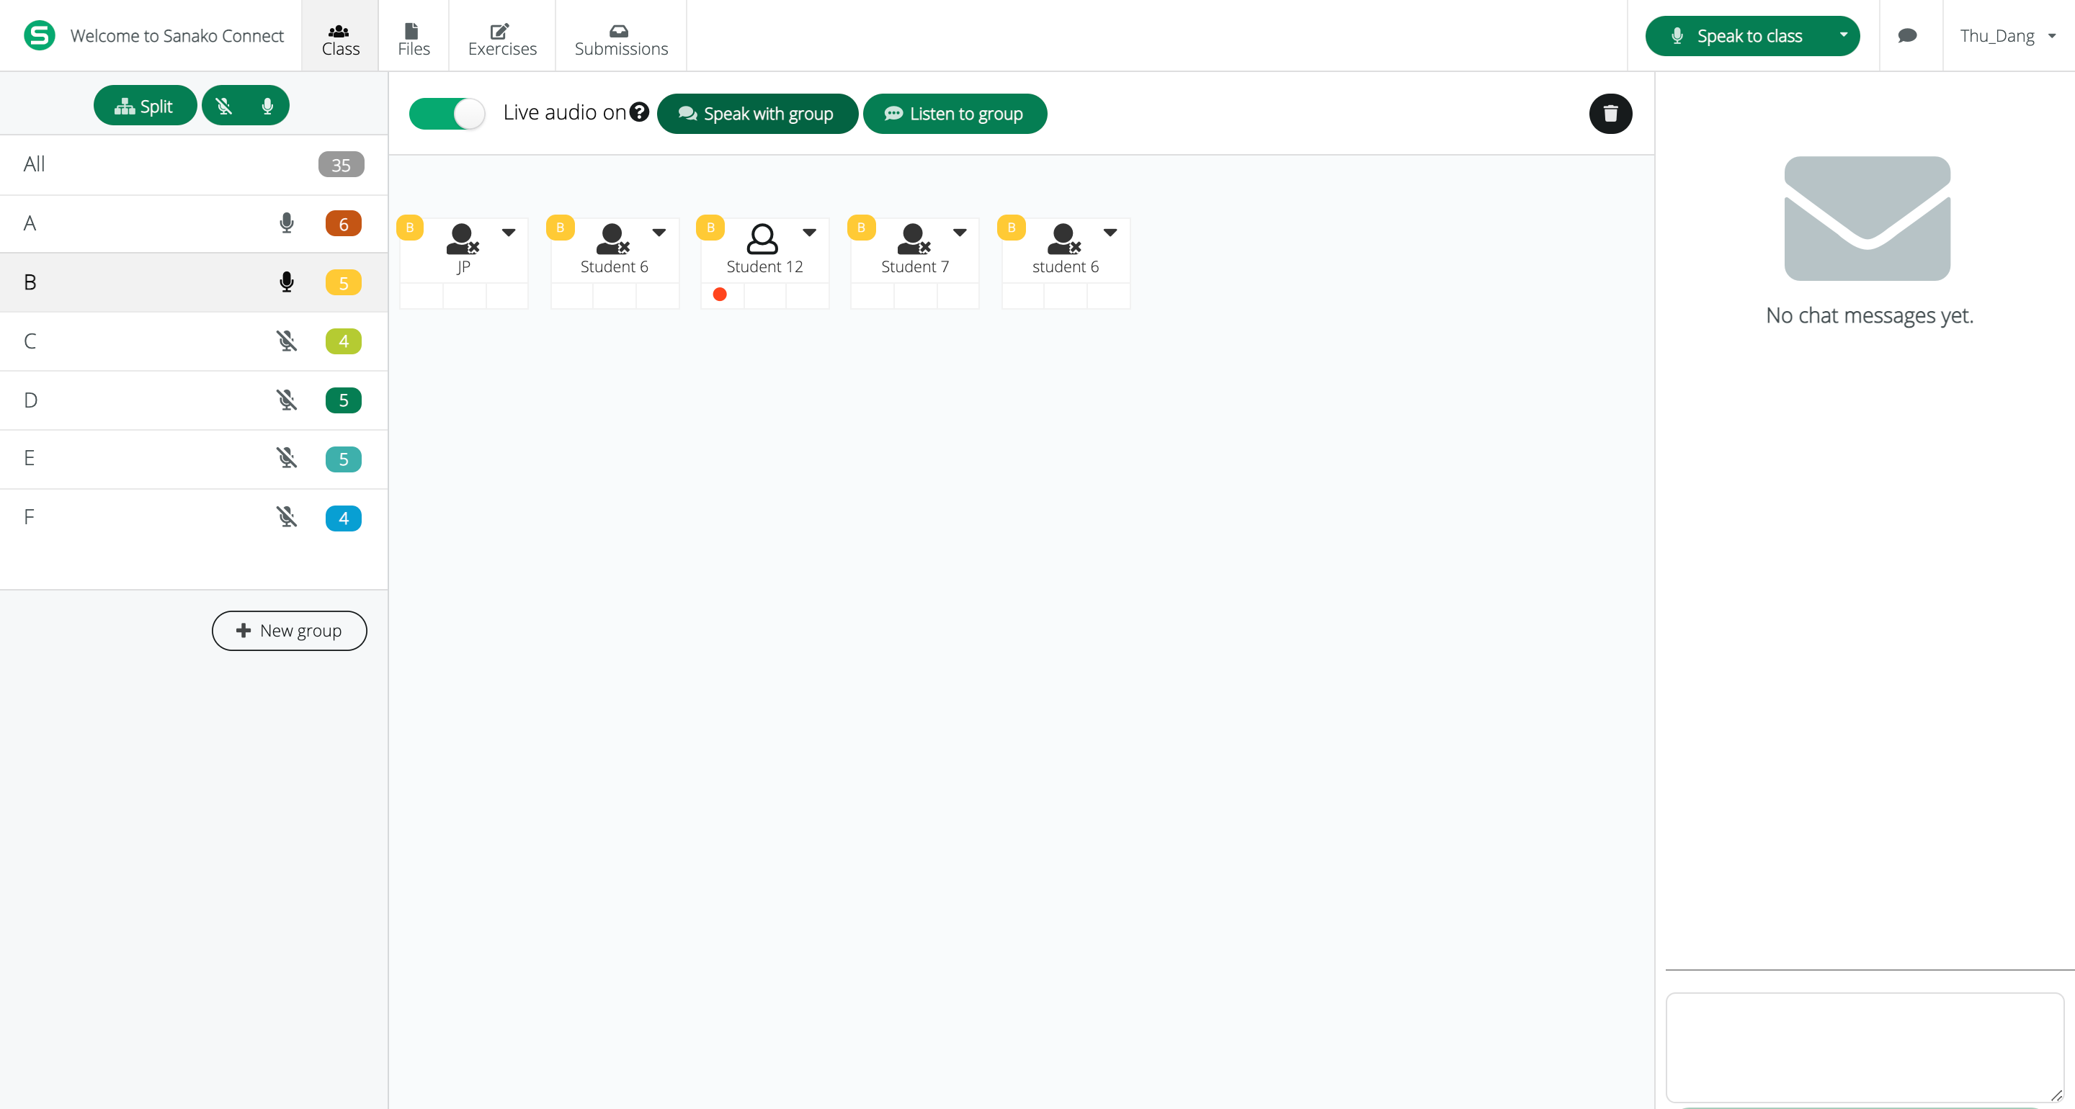Select group D in the list

[x=193, y=400]
